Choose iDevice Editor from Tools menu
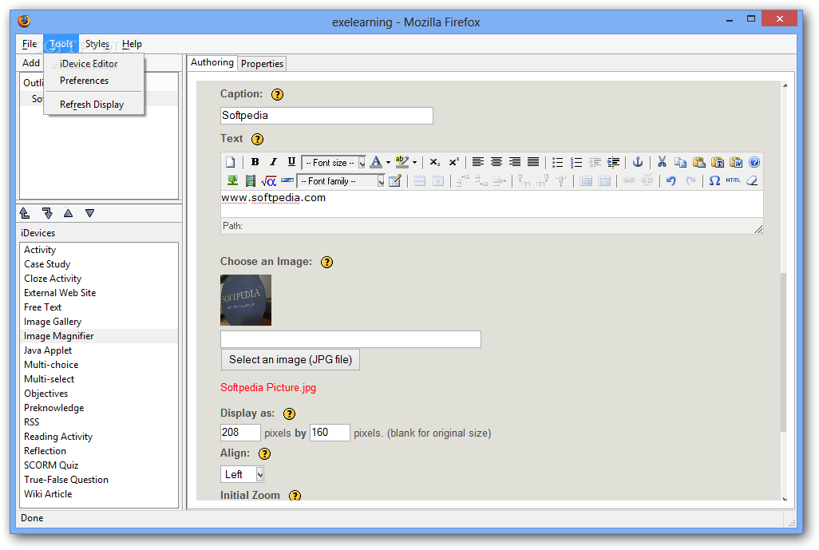This screenshot has height=550, width=819. click(x=89, y=64)
